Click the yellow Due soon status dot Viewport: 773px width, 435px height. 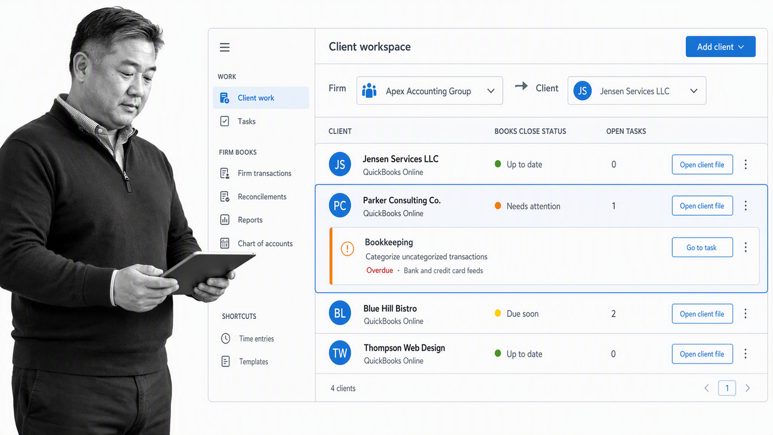click(x=498, y=314)
